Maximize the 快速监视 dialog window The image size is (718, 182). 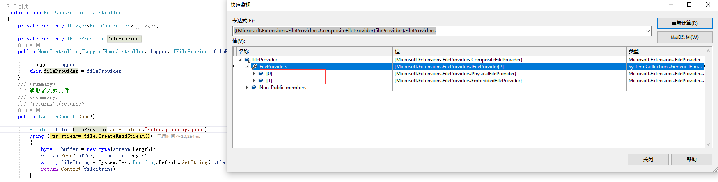coord(689,5)
